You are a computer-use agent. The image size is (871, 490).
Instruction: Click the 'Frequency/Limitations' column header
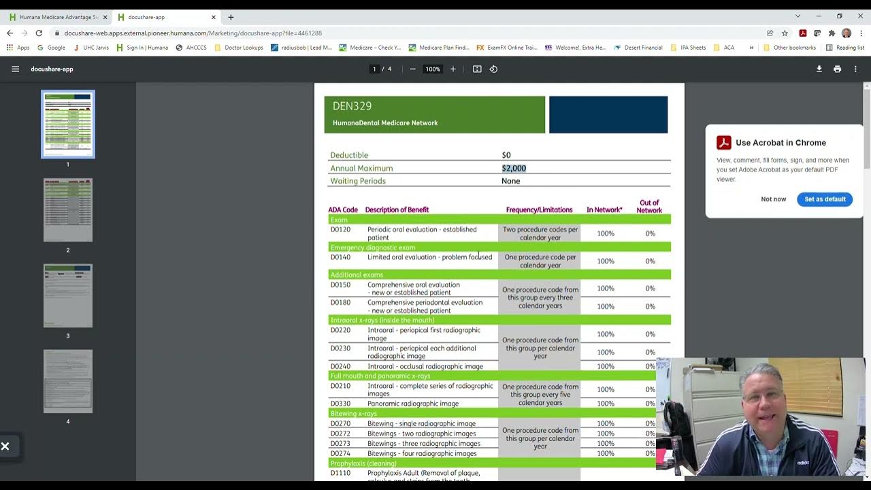tap(539, 210)
